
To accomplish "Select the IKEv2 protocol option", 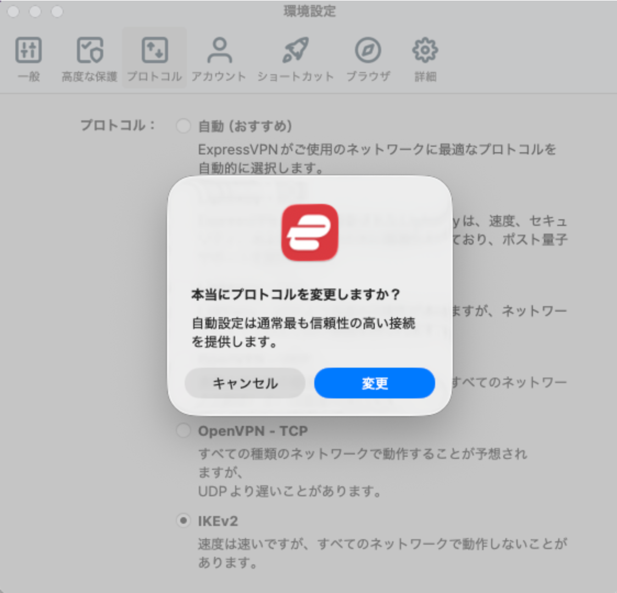I will (184, 521).
